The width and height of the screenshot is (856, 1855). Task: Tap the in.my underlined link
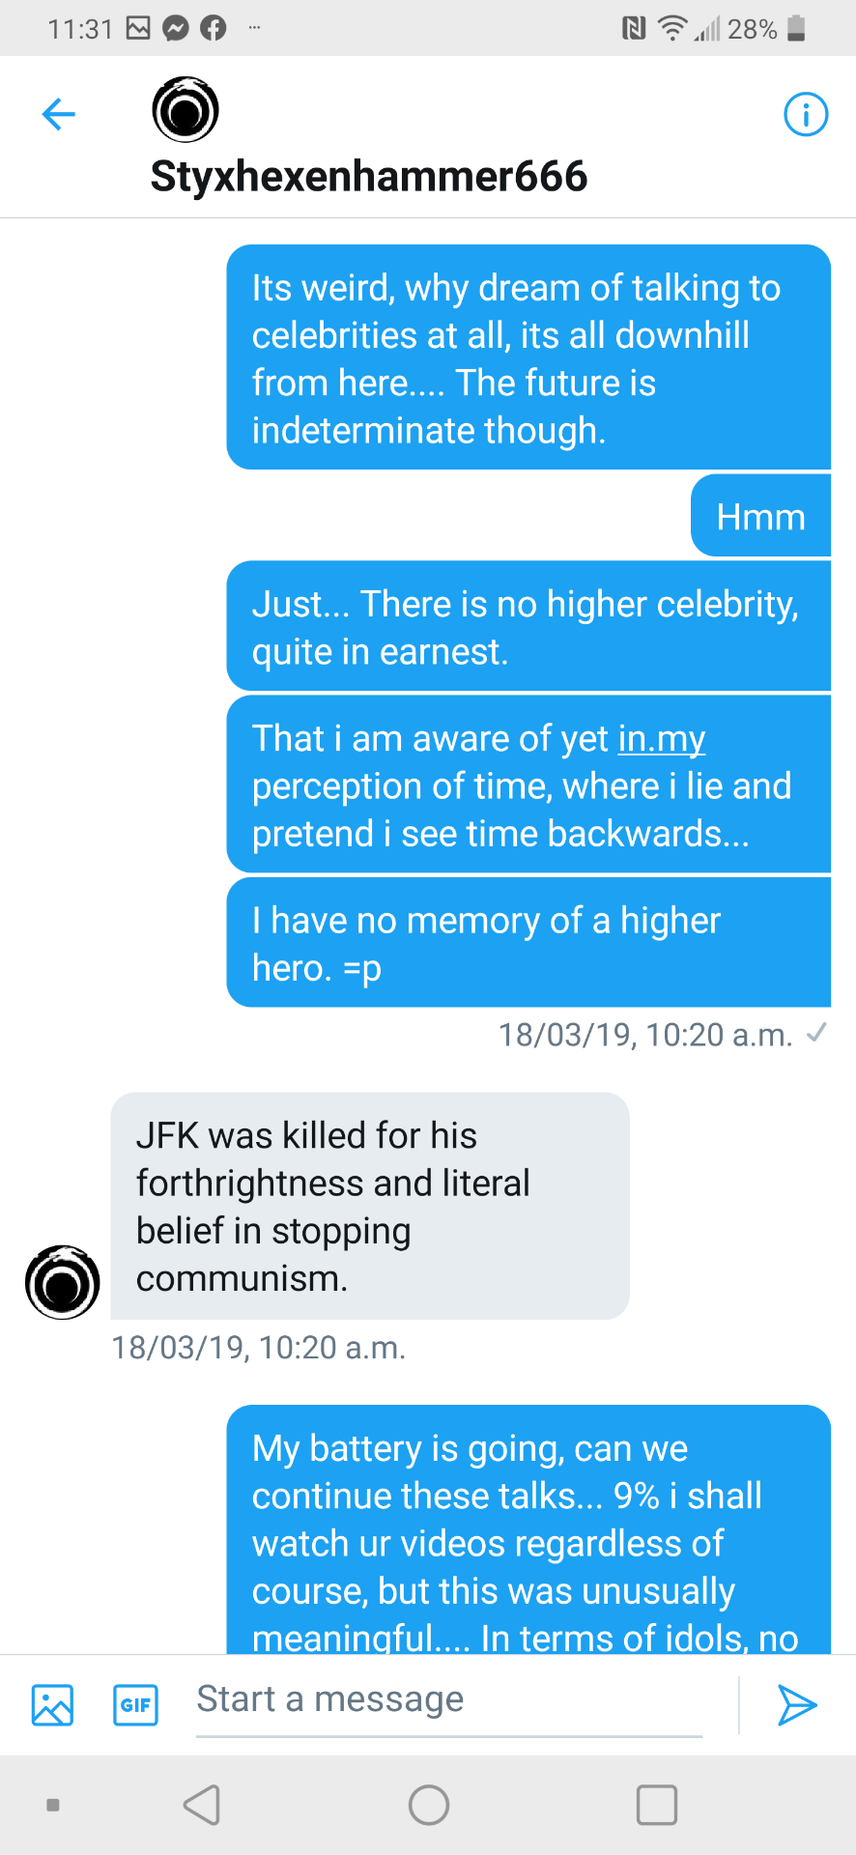[x=662, y=738]
